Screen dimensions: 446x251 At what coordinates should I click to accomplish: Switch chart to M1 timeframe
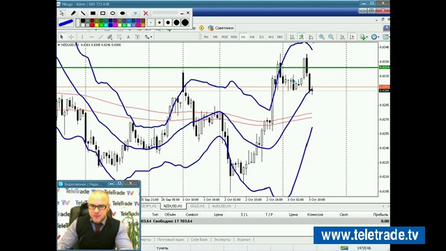pos(206,37)
